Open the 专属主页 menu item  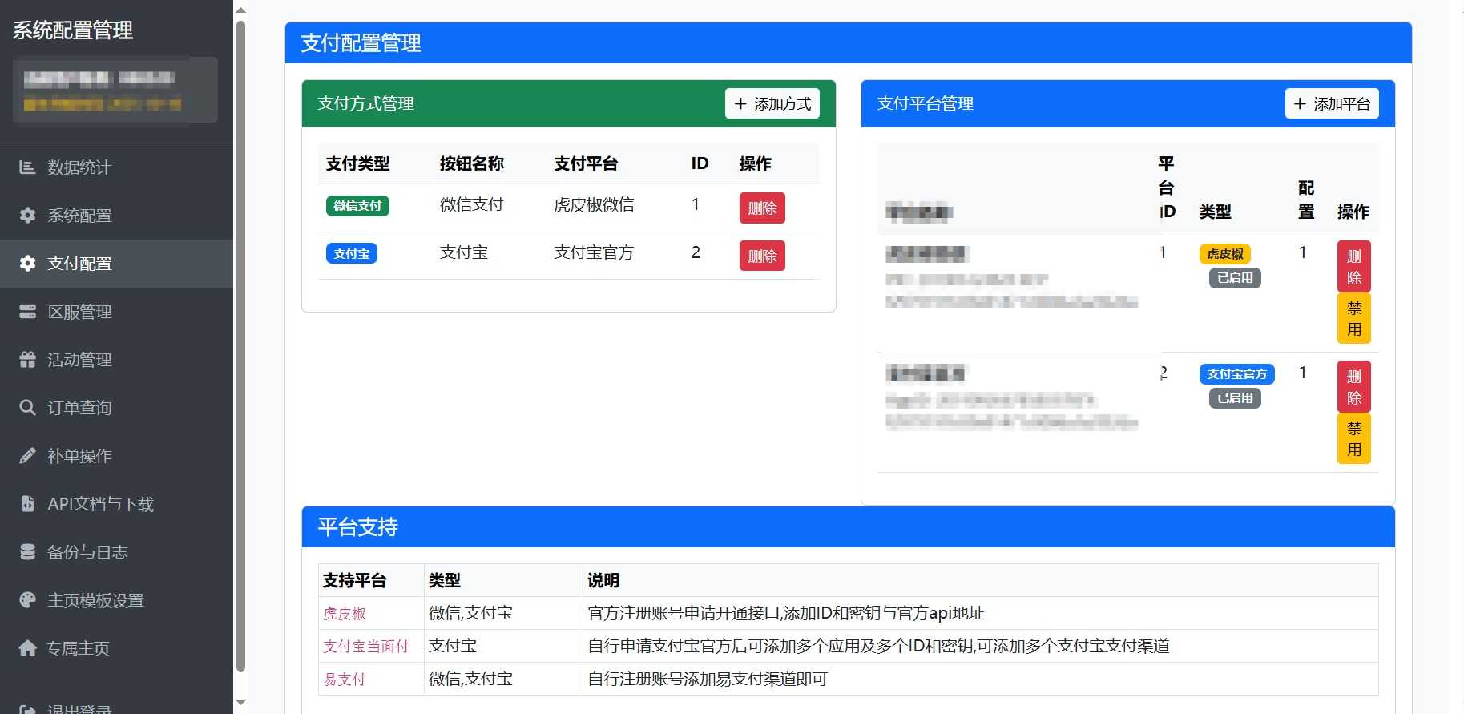pos(78,648)
